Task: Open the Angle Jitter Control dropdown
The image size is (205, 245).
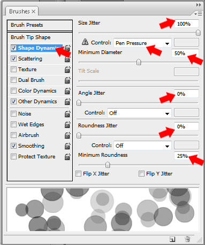Action: click(x=139, y=113)
